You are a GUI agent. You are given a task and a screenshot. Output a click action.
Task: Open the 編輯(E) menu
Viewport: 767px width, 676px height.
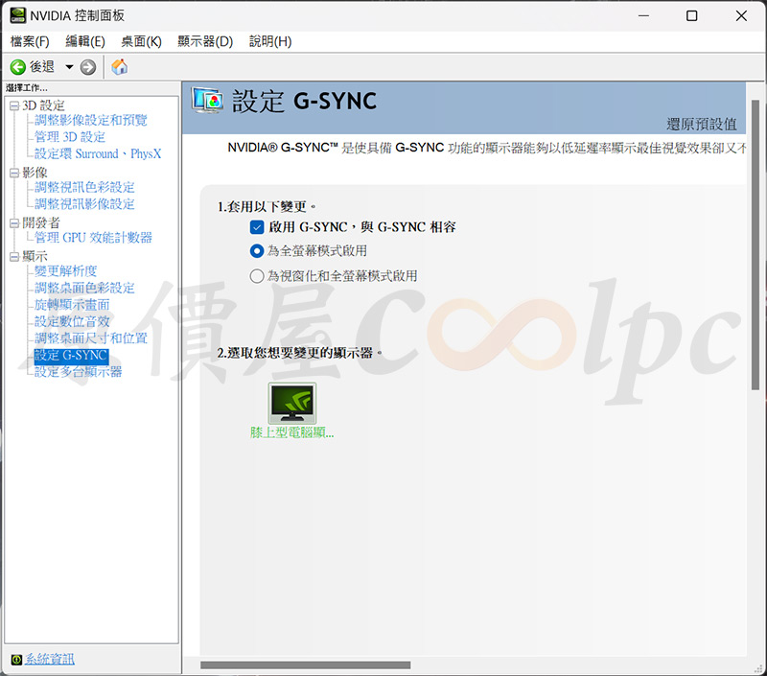tap(85, 41)
